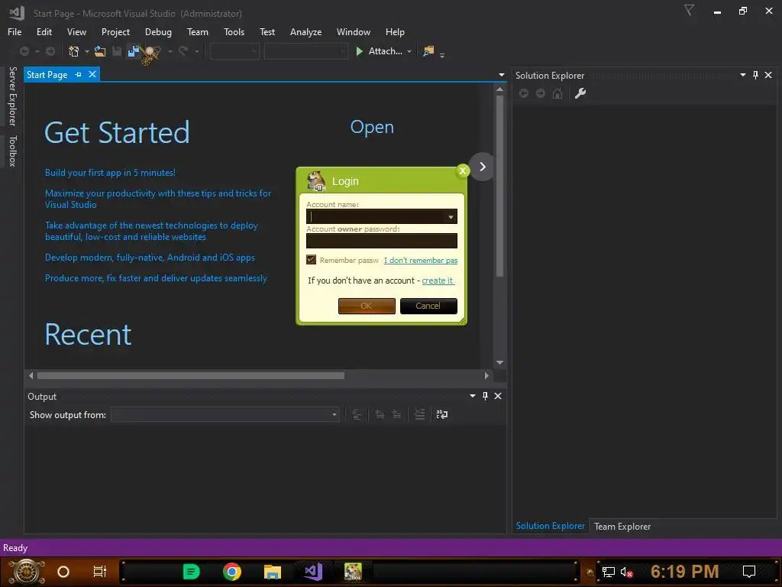This screenshot has height=587, width=782.
Task: Open the Analyze menu
Action: 305,32
